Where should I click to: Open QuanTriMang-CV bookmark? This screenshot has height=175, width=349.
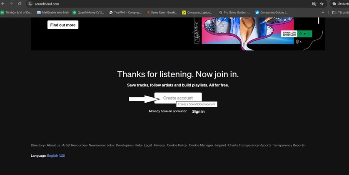point(88,12)
